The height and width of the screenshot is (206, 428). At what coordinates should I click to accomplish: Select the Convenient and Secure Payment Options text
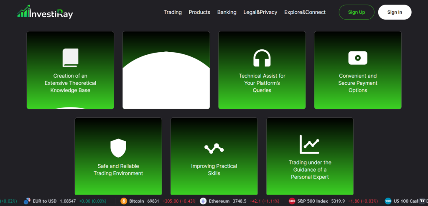[x=358, y=83]
